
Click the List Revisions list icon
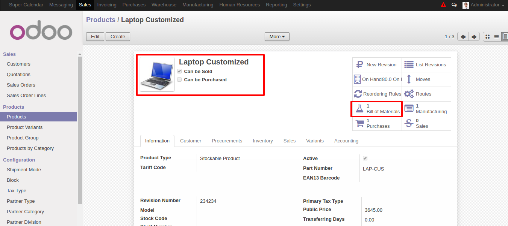[409, 64]
